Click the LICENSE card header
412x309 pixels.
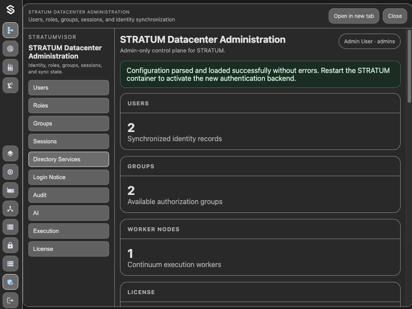pyautogui.click(x=260, y=292)
